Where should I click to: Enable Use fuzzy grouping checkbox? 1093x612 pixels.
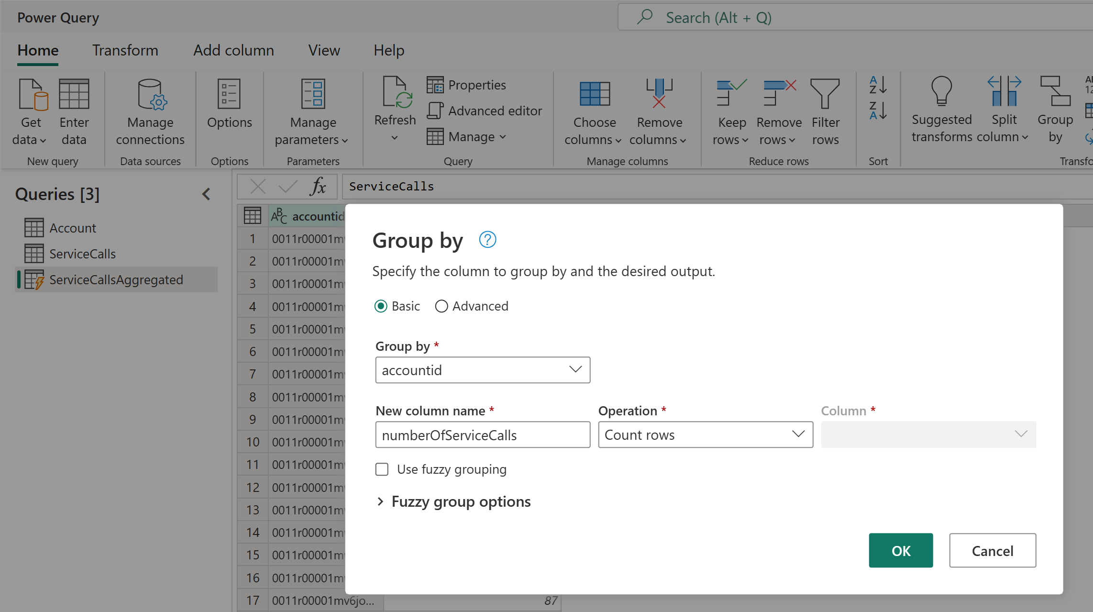pos(382,469)
